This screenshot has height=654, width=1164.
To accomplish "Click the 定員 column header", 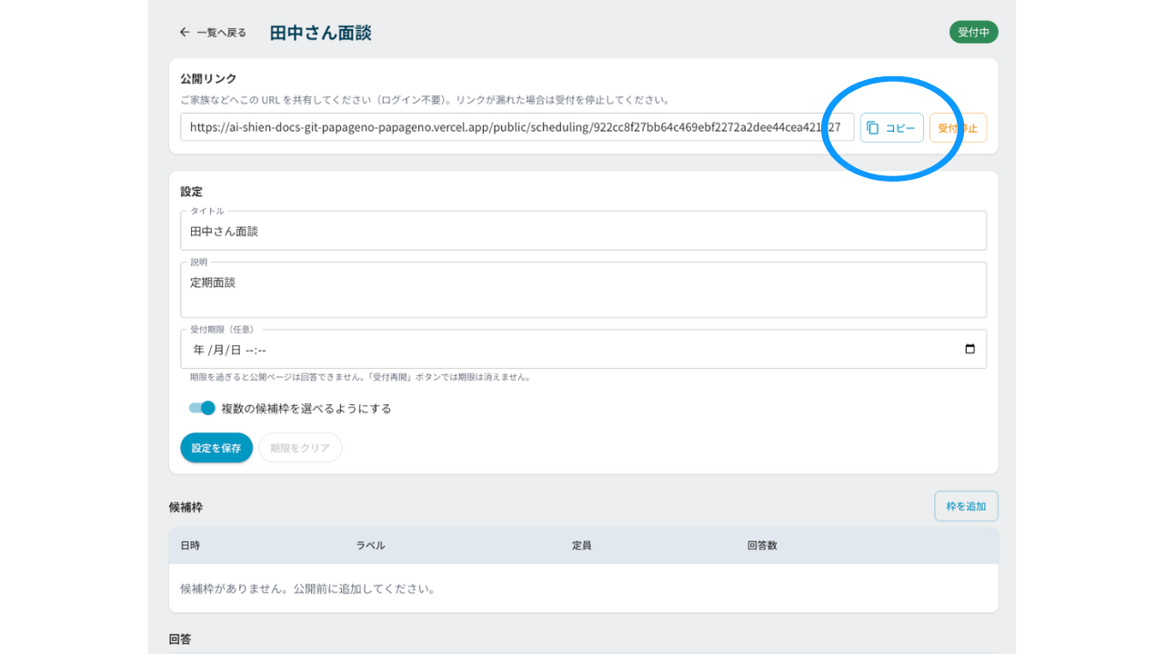I will click(582, 546).
